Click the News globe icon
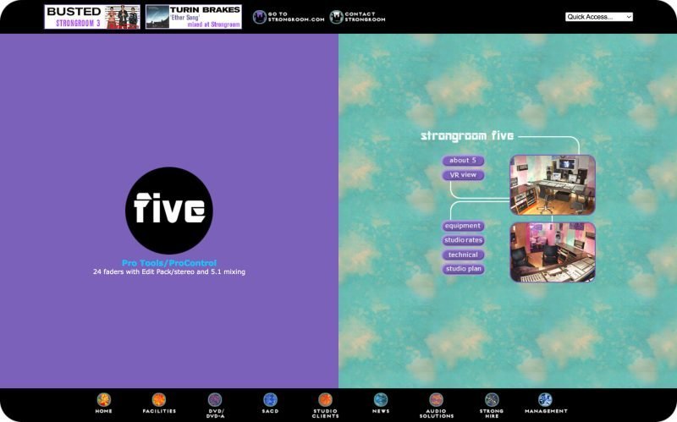677x422 pixels. (x=381, y=400)
